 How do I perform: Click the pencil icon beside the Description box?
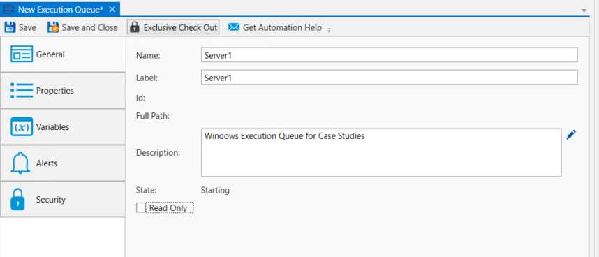(x=571, y=135)
